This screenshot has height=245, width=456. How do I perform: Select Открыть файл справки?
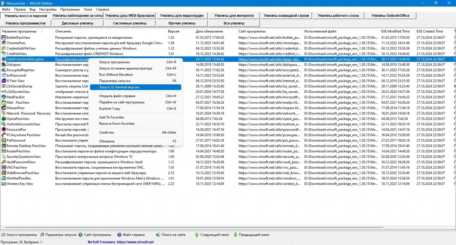click(136, 96)
